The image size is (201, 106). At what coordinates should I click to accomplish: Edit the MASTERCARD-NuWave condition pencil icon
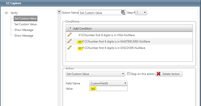click(x=69, y=41)
